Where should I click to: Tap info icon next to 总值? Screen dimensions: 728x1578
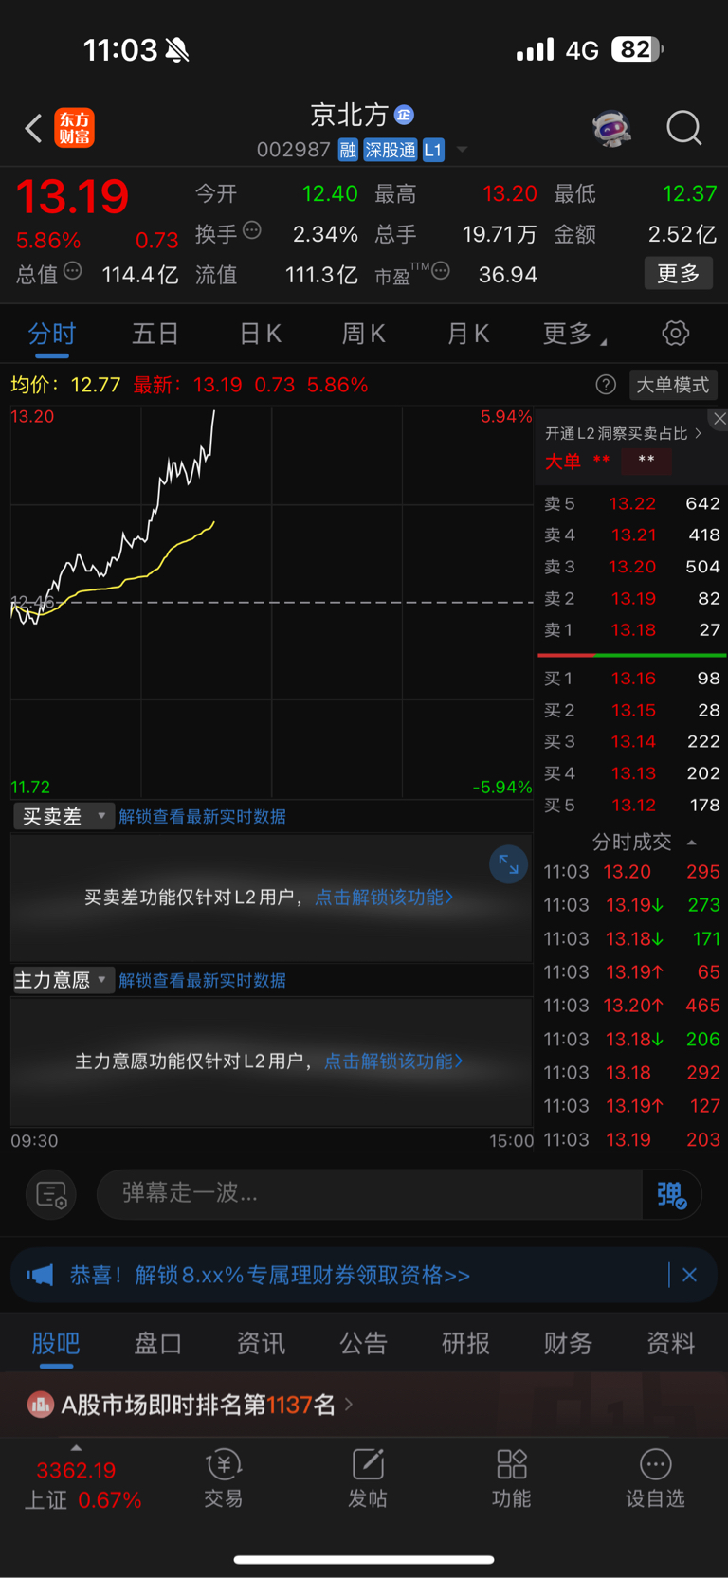(x=73, y=271)
